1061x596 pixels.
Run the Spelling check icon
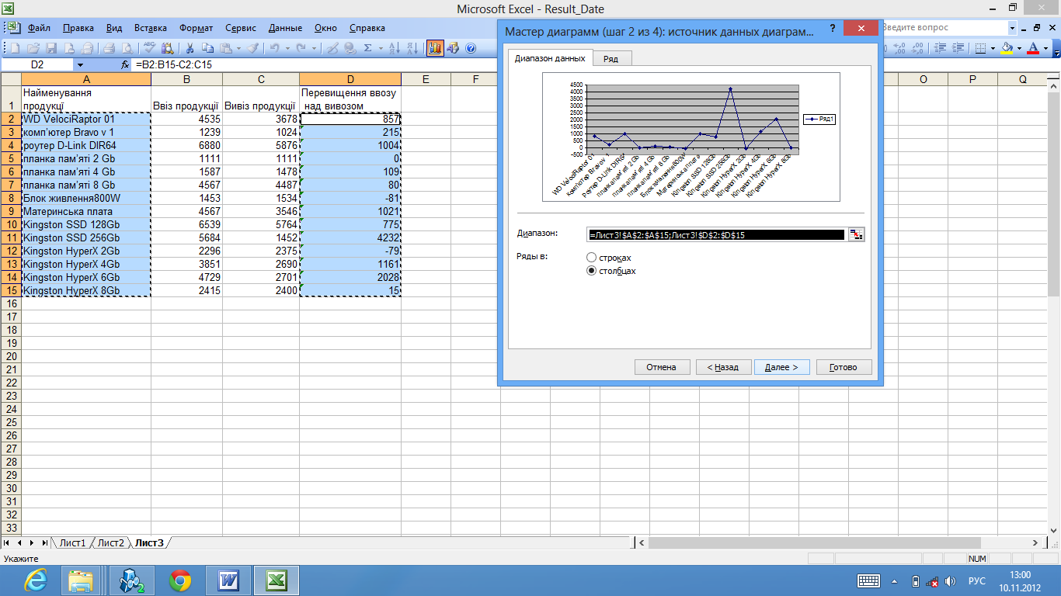(149, 48)
